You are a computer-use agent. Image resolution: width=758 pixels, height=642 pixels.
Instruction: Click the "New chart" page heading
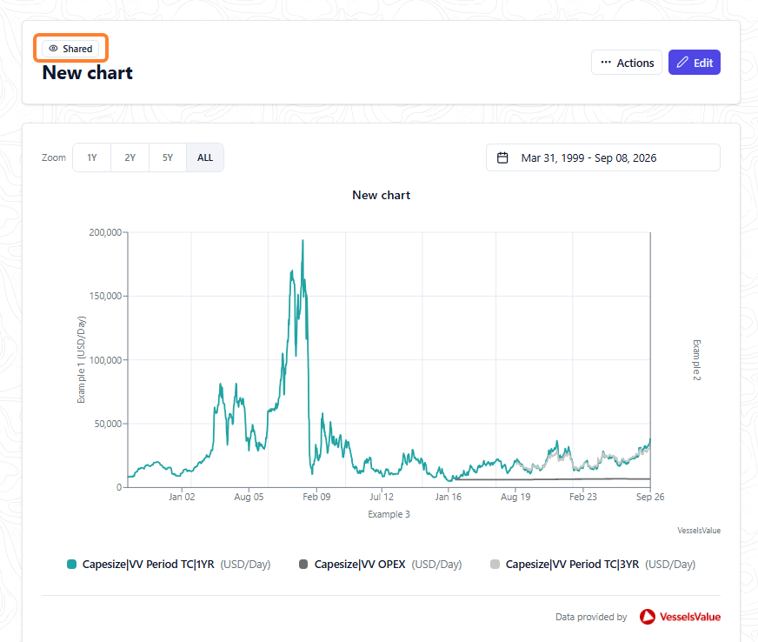[88, 72]
